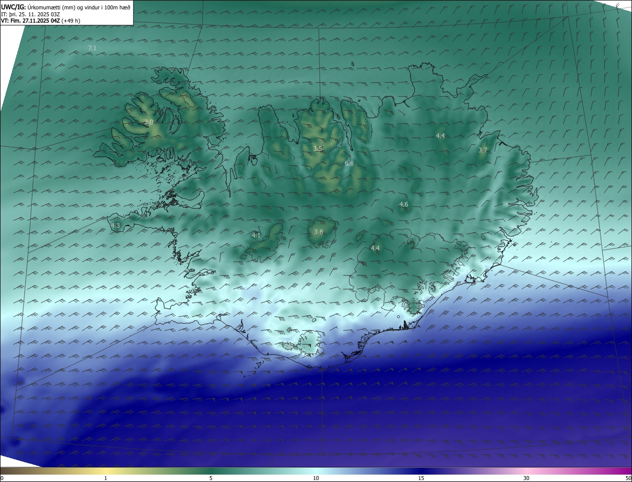Click the initial time line "IT: þri. 25. 11. 2025 03Z"

point(30,14)
